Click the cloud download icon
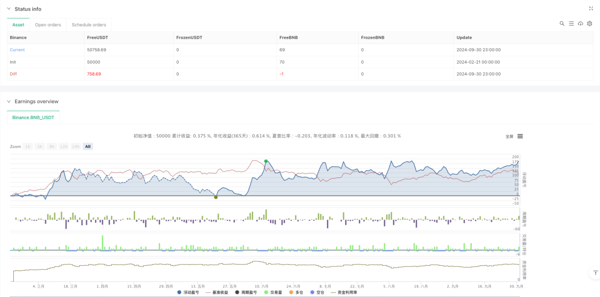Image resolution: width=600 pixels, height=297 pixels. [580, 24]
